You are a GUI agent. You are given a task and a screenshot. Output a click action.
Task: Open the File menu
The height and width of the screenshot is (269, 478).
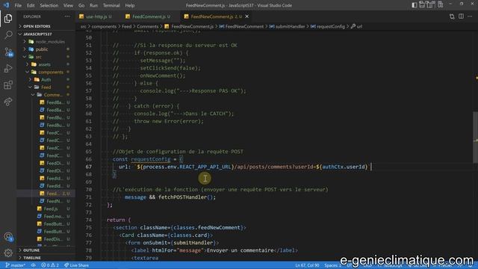(18, 5)
